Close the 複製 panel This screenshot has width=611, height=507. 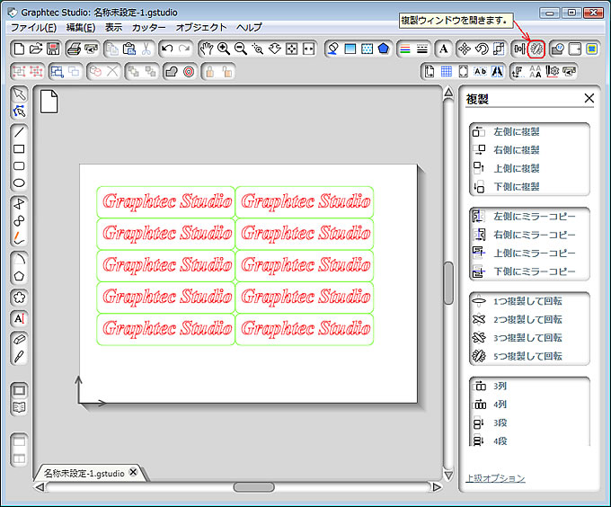pos(589,98)
